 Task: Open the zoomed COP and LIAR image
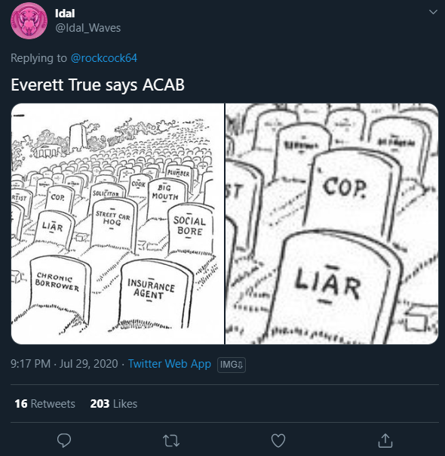(x=332, y=223)
